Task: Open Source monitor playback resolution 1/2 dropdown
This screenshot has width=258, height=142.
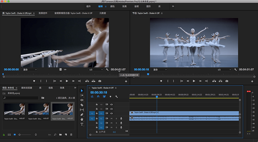Action: [96, 70]
